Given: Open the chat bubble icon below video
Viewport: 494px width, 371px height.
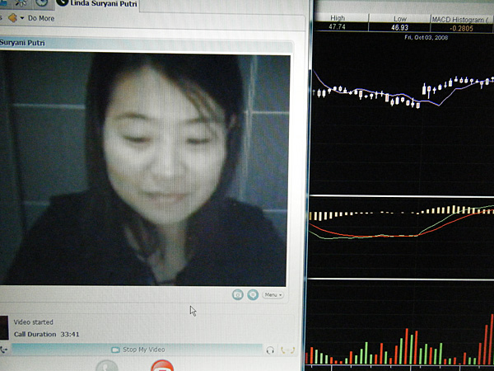Looking at the screenshot, I should pyautogui.click(x=253, y=294).
